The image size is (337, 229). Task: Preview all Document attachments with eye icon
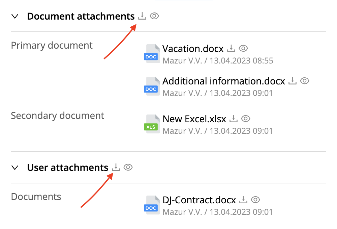154,16
